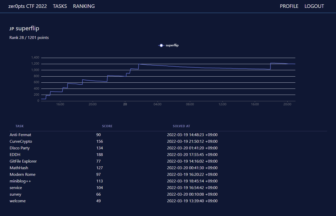
Task: Toggle the superflip legend series marker
Action: (161, 45)
